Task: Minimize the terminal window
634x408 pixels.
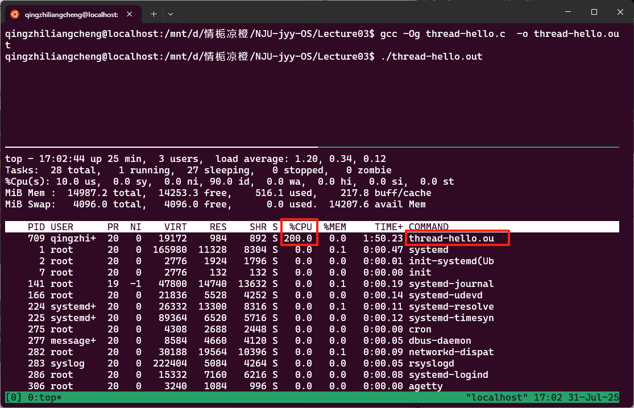Action: 567,12
